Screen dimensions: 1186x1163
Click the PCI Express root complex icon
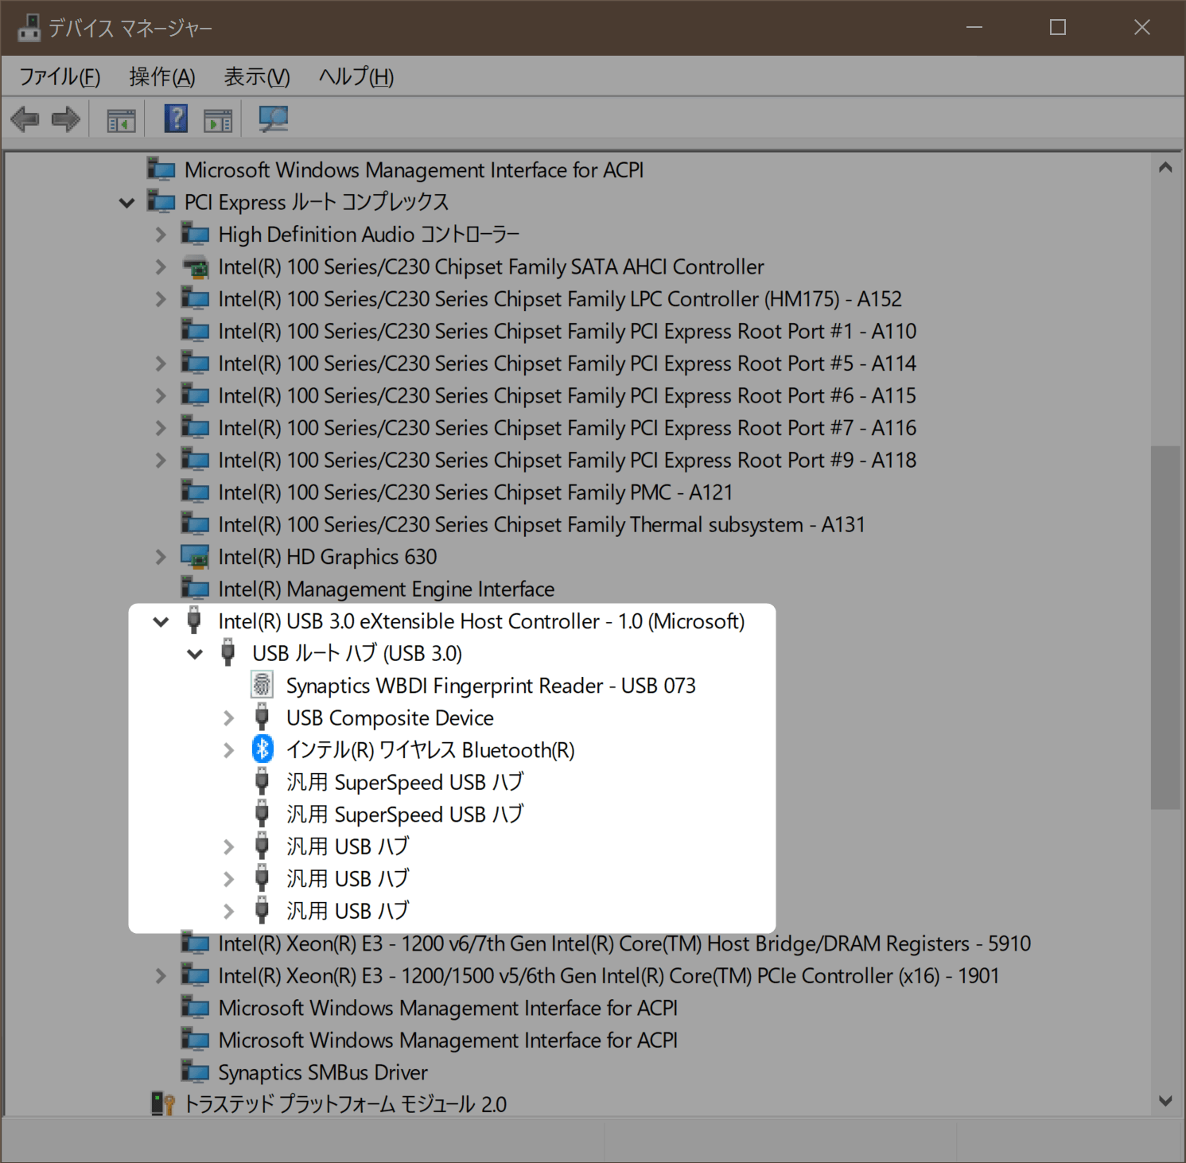161,201
